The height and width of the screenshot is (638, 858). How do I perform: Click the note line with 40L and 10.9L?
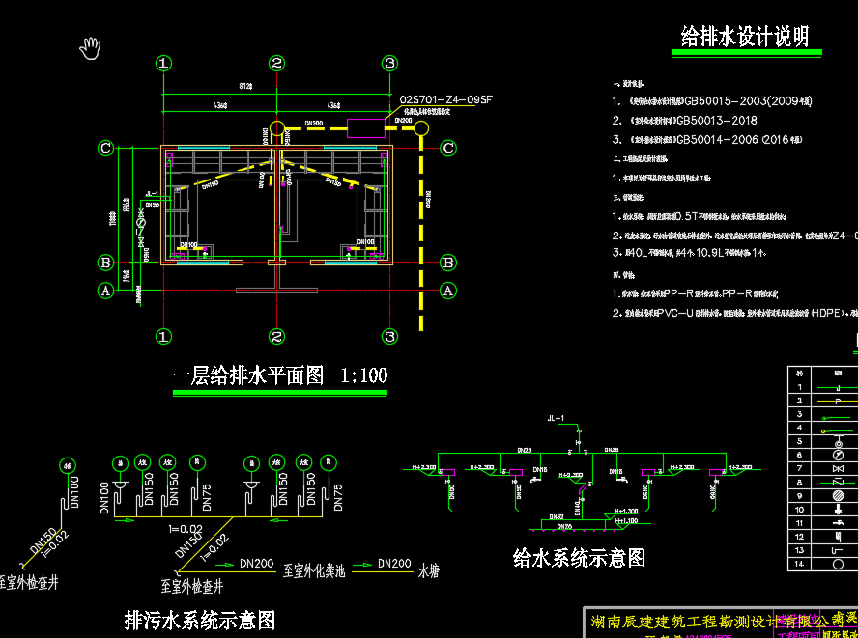coord(688,253)
